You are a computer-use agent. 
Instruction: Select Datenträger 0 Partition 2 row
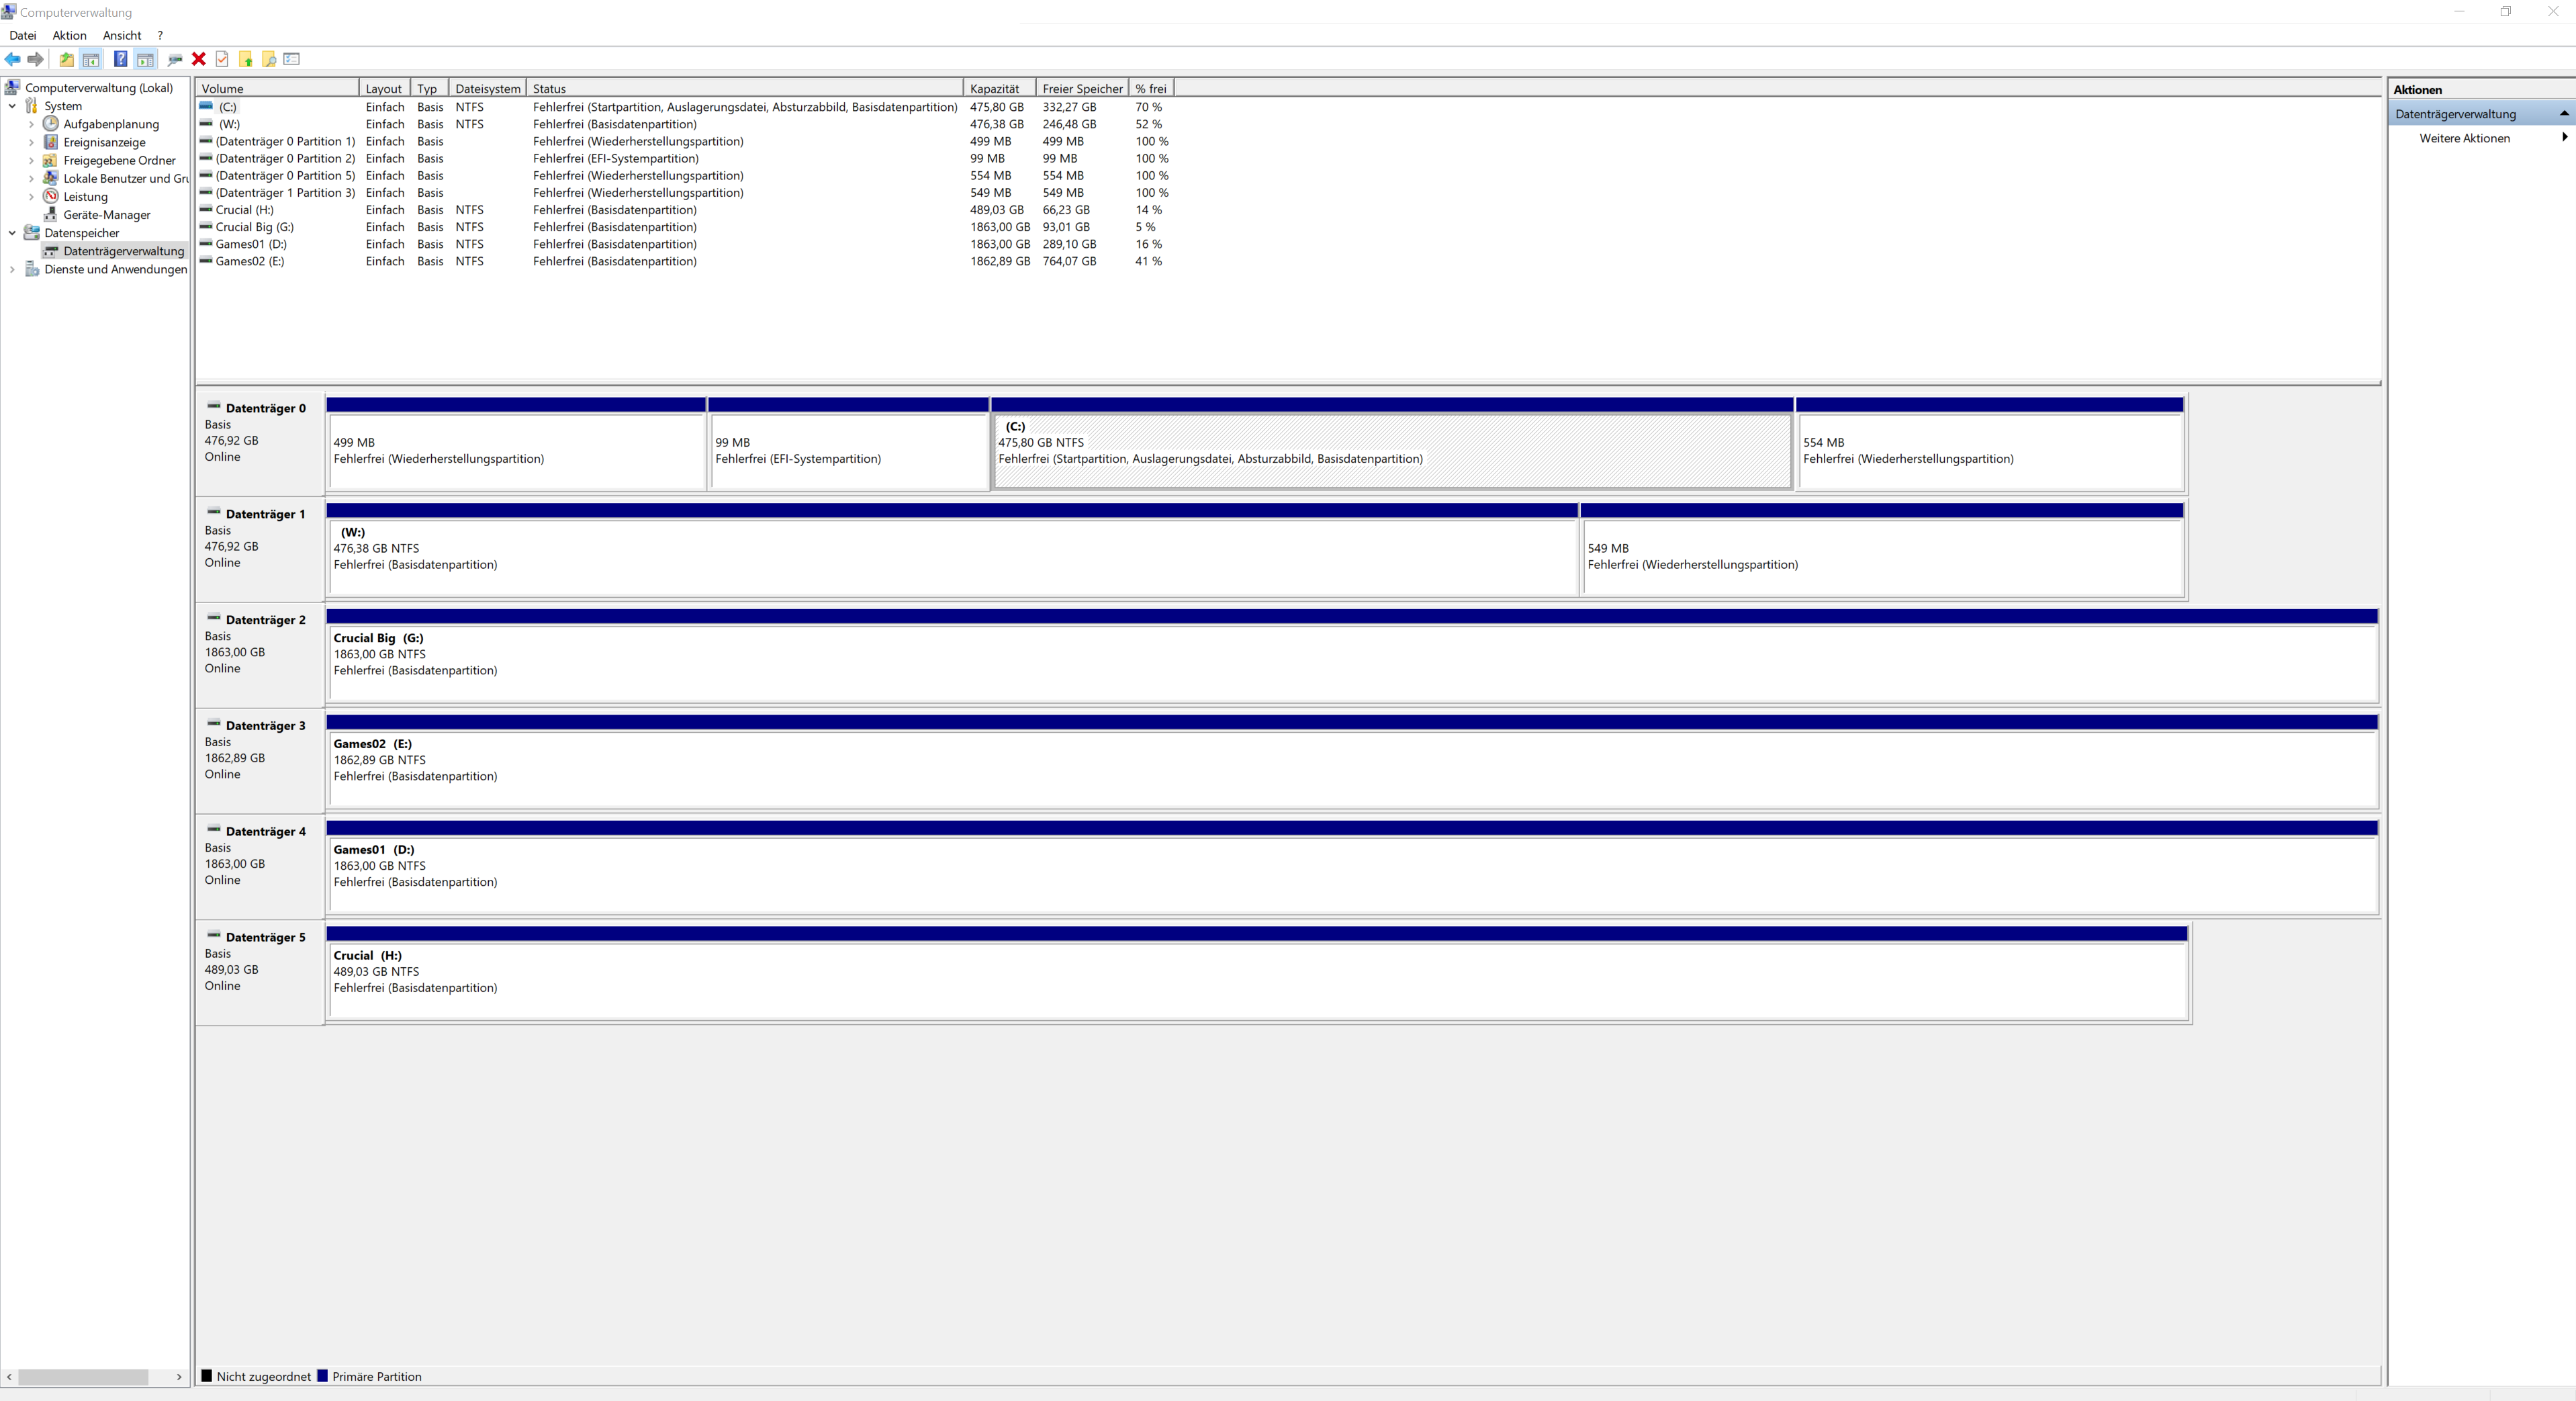(x=685, y=158)
